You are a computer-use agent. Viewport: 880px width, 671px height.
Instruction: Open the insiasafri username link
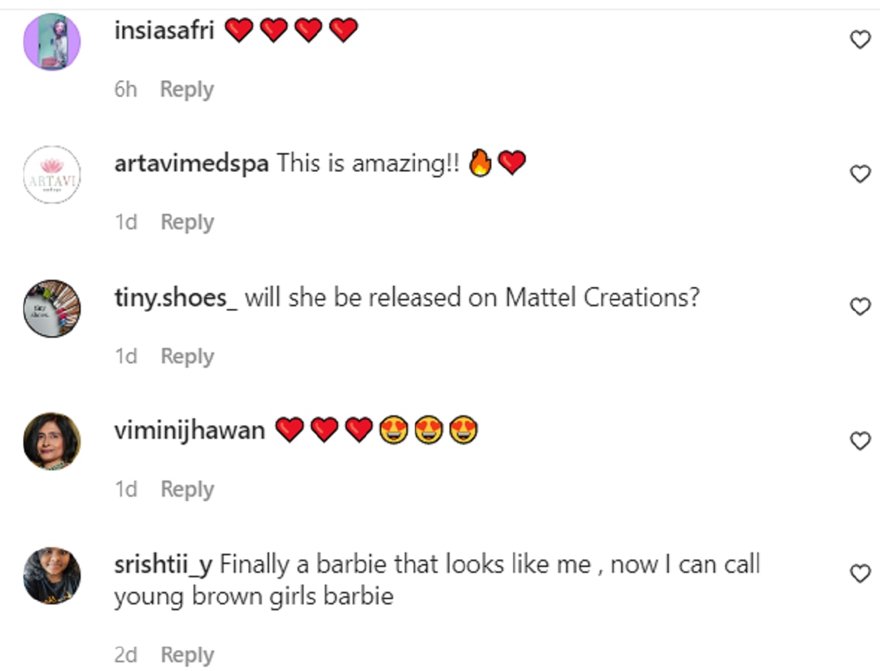(164, 31)
